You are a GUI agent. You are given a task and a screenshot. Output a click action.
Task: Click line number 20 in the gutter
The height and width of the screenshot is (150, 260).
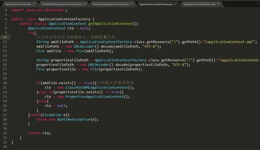click(5, 83)
